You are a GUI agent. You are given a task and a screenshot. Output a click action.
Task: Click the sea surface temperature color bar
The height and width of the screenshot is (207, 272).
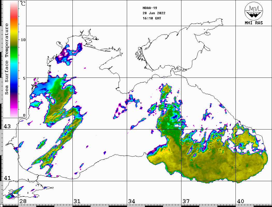pyautogui.click(x=14, y=59)
